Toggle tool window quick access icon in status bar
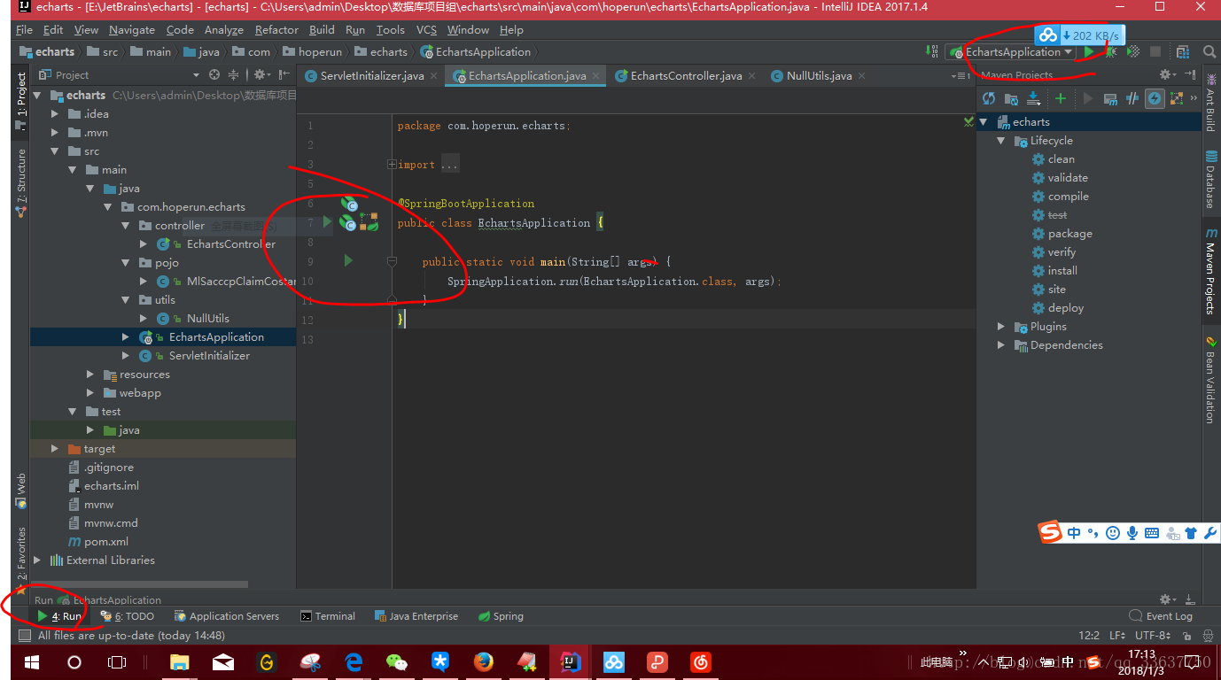 click(24, 636)
